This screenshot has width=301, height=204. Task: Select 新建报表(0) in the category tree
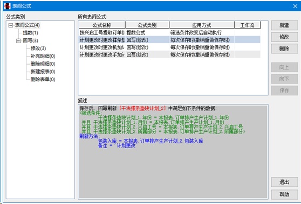[x=43, y=72]
